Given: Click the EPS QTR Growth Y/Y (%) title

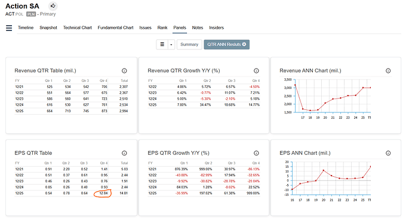Looking at the screenshot, I should click(x=179, y=153).
